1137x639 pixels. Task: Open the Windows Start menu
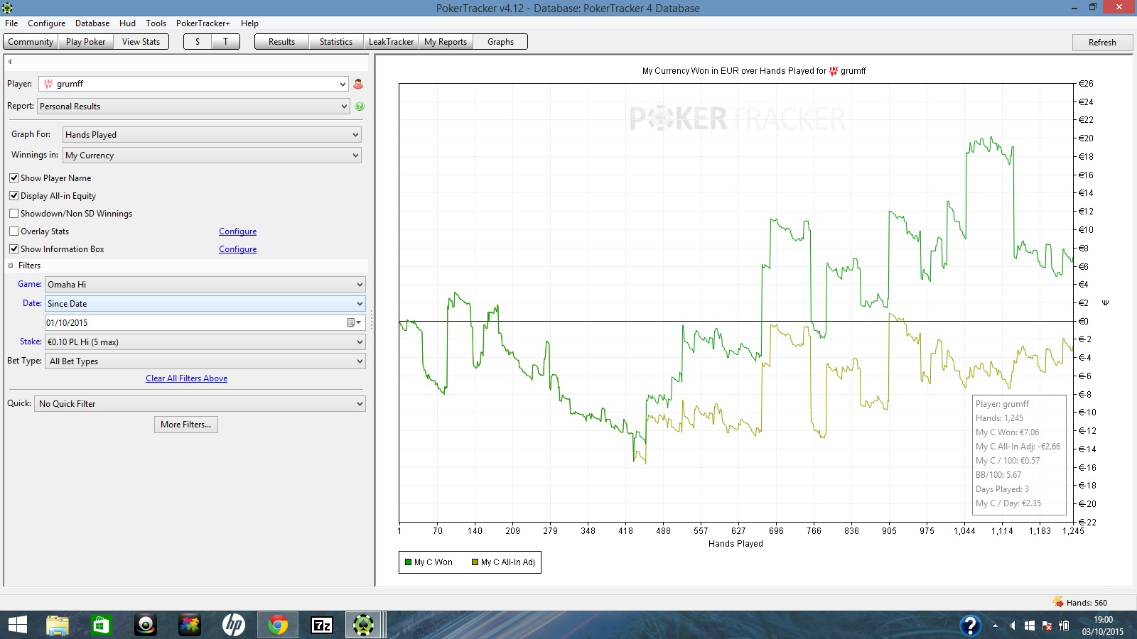[x=17, y=625]
